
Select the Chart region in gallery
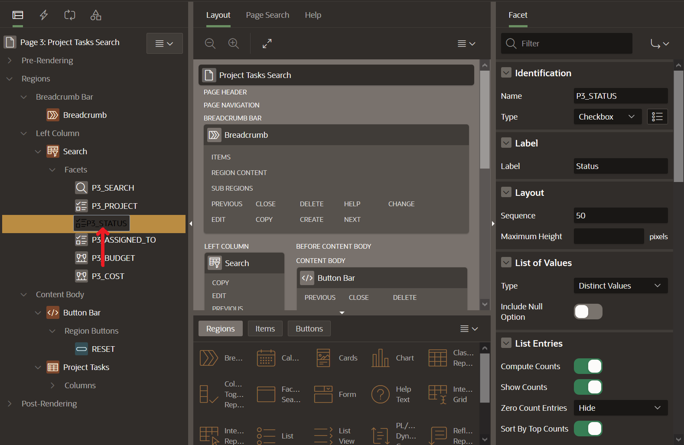(393, 358)
